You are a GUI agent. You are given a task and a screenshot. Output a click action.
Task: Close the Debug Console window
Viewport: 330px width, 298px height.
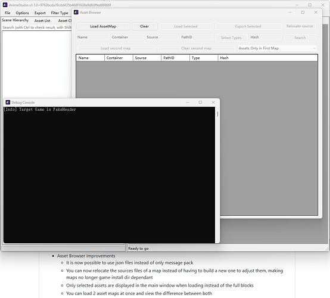click(x=213, y=103)
